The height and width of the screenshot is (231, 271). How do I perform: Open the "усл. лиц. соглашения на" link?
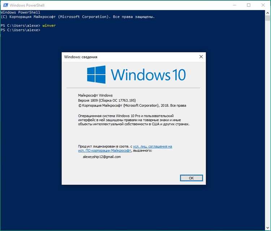(x=152, y=146)
